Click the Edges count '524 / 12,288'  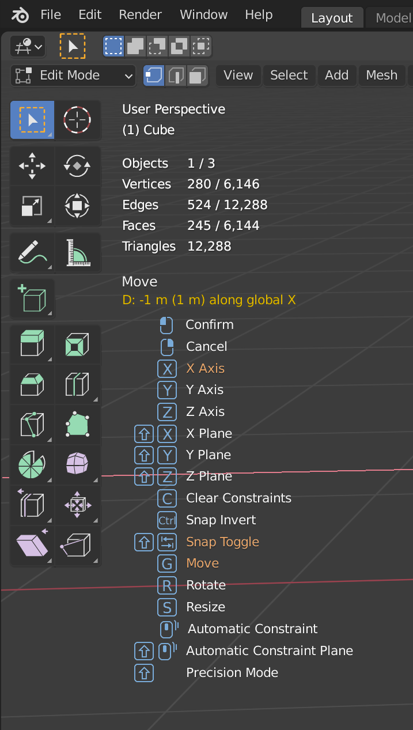[x=228, y=205]
